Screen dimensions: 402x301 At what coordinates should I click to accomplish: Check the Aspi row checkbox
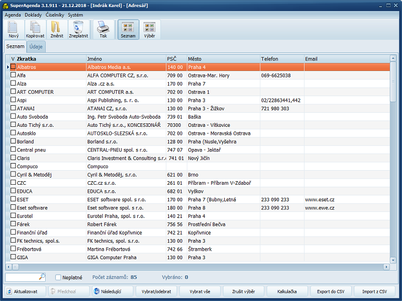point(13,100)
